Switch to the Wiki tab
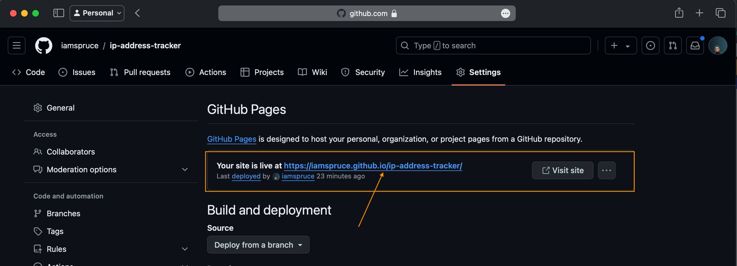Screen dimensions: 737x266 pos(312,72)
